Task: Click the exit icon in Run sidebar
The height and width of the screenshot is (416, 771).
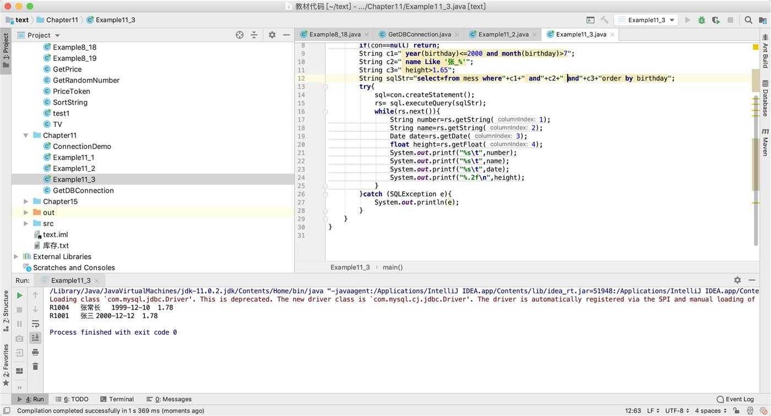Action: click(x=19, y=353)
